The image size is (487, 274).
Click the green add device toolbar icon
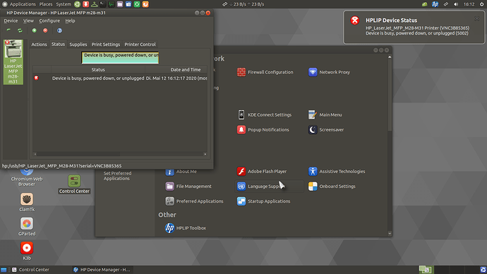(x=34, y=30)
